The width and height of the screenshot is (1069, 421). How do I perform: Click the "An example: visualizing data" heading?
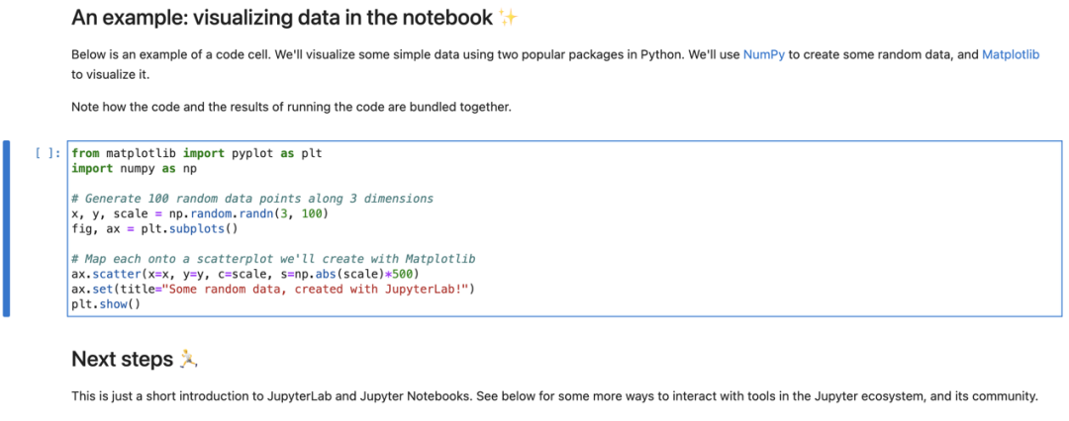[x=282, y=18]
